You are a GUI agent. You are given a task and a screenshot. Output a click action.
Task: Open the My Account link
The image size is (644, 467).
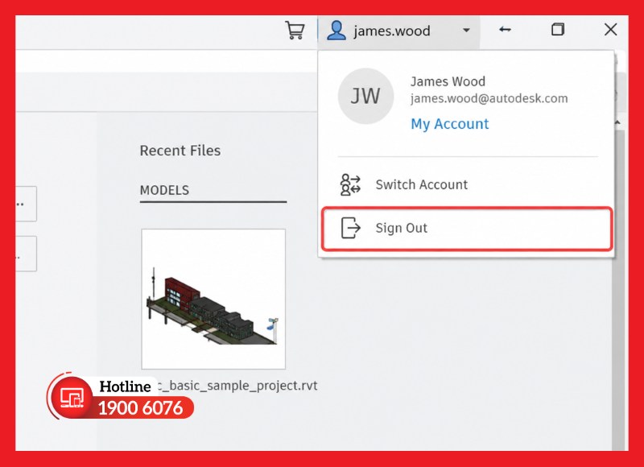(x=450, y=124)
